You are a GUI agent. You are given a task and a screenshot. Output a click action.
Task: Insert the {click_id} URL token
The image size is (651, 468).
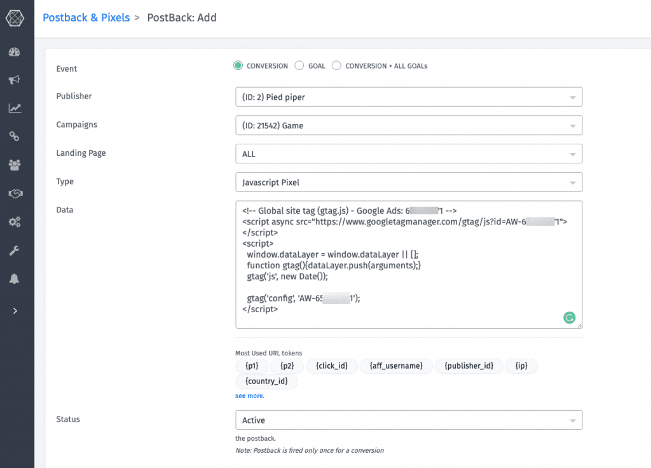click(331, 366)
